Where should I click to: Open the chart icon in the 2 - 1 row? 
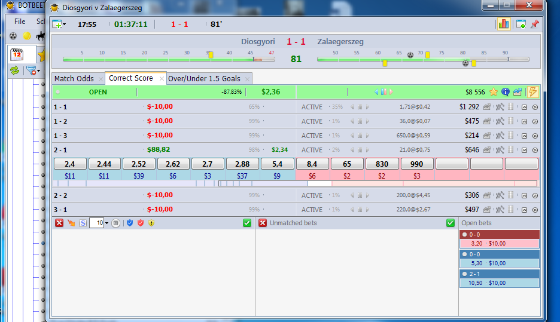click(x=486, y=150)
